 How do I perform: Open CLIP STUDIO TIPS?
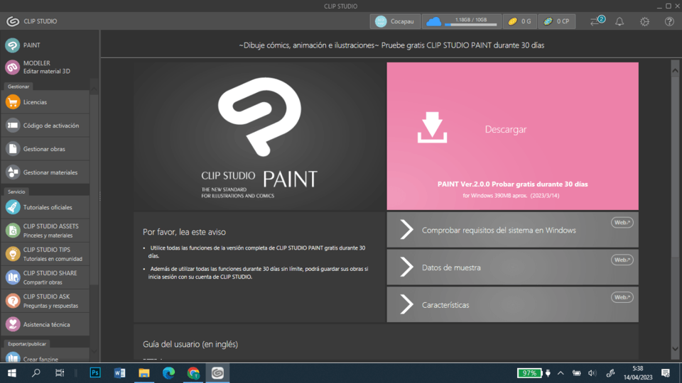pos(45,254)
